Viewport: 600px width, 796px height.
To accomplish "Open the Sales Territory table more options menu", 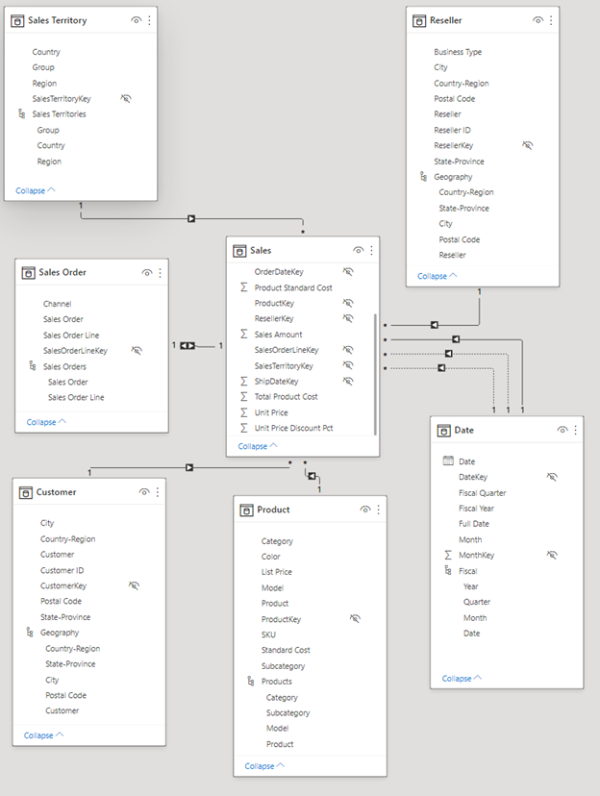I will pyautogui.click(x=149, y=19).
